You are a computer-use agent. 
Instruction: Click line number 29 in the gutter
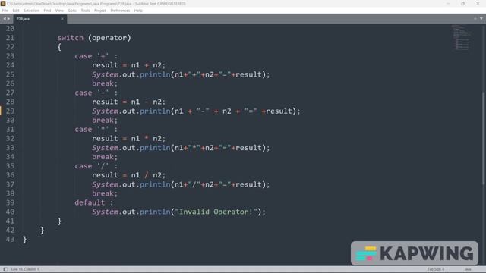pyautogui.click(x=10, y=111)
